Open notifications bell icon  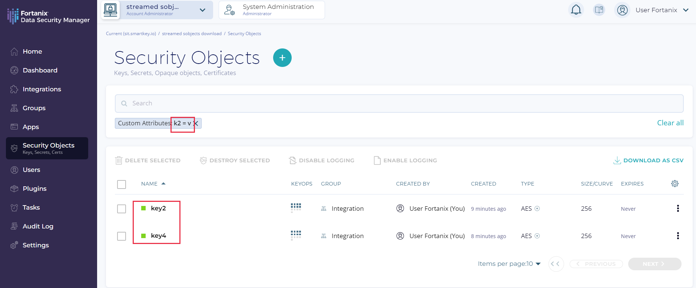pyautogui.click(x=576, y=10)
